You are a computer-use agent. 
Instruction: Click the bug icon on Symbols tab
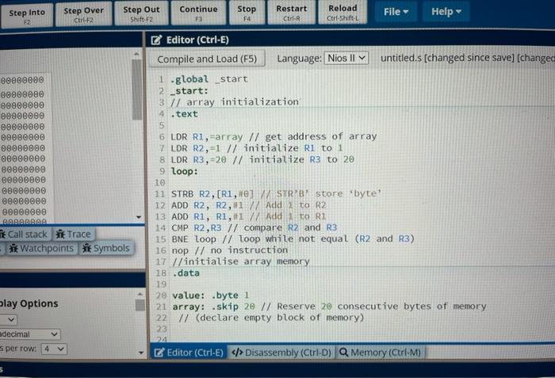click(x=86, y=248)
